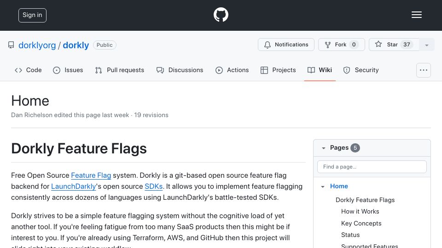Star the dorkly repository
The height and width of the screenshot is (248, 442).
pos(394,45)
